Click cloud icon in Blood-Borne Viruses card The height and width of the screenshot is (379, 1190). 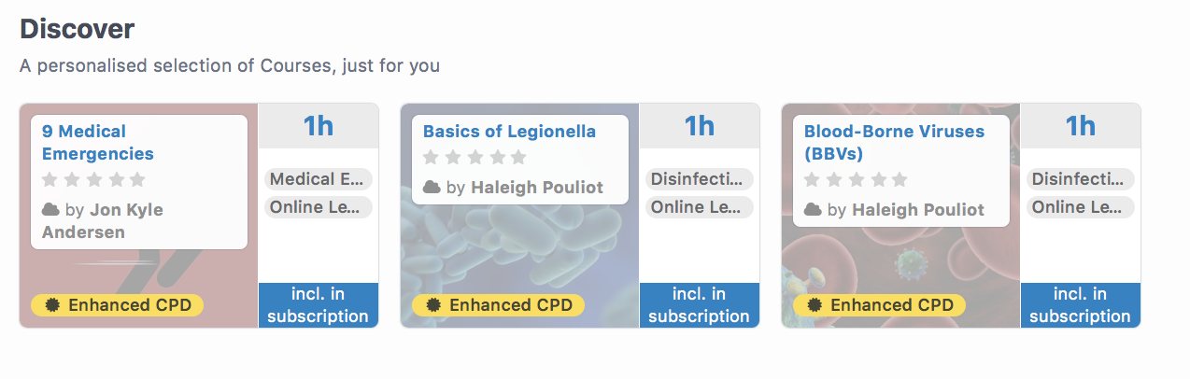(x=813, y=210)
